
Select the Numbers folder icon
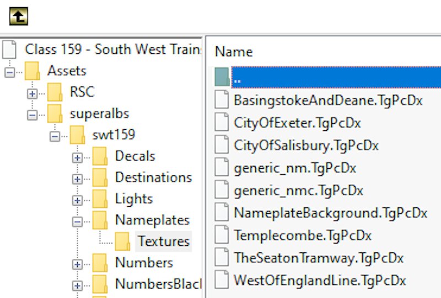(100, 263)
